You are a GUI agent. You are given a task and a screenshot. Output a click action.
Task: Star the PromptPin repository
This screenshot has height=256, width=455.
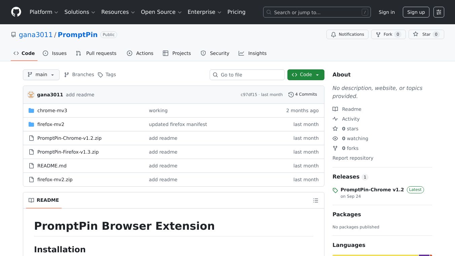pyautogui.click(x=426, y=34)
